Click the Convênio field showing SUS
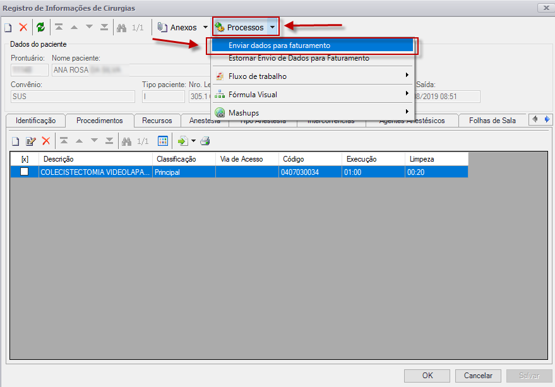 [73, 97]
